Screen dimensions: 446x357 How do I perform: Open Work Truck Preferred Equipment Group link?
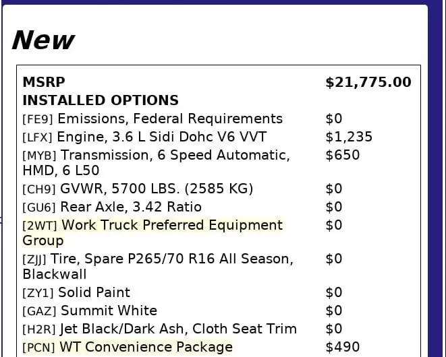[x=171, y=225]
